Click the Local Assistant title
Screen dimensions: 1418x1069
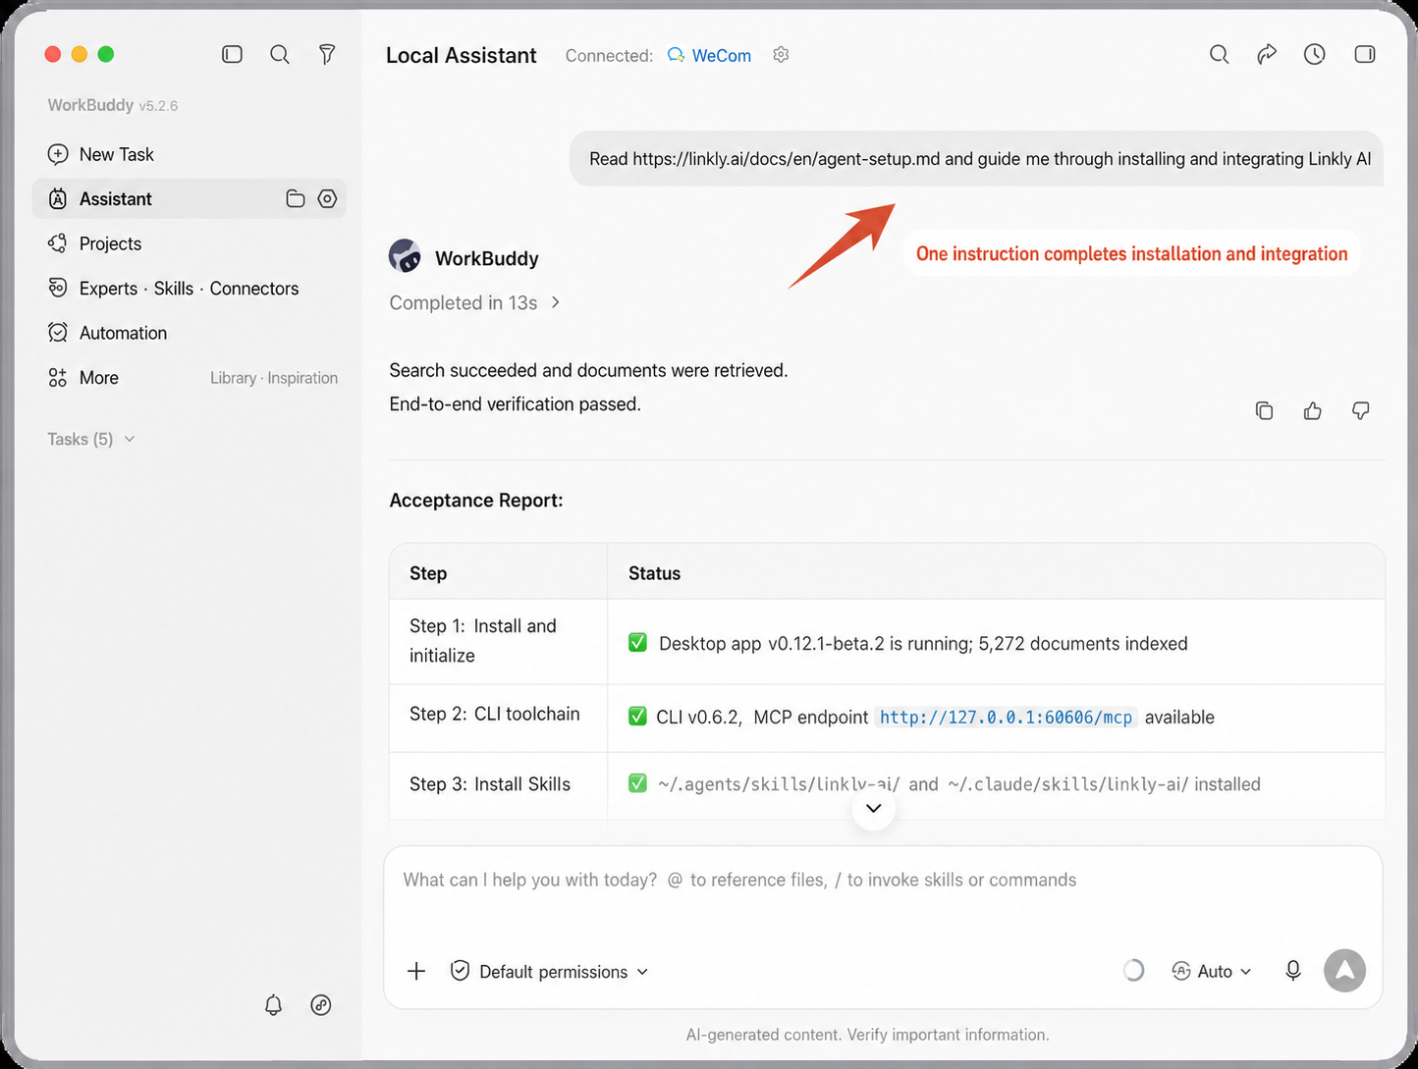point(462,56)
